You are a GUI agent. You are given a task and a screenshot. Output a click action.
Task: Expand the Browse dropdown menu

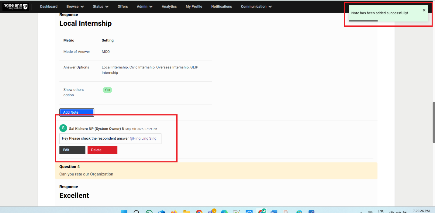pos(75,6)
